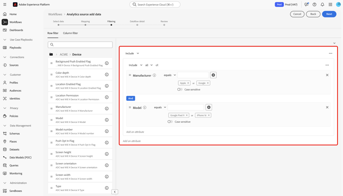Toggle Manufacturer Case sensitive switch
Viewport: 343px width, 196px height.
click(180, 90)
